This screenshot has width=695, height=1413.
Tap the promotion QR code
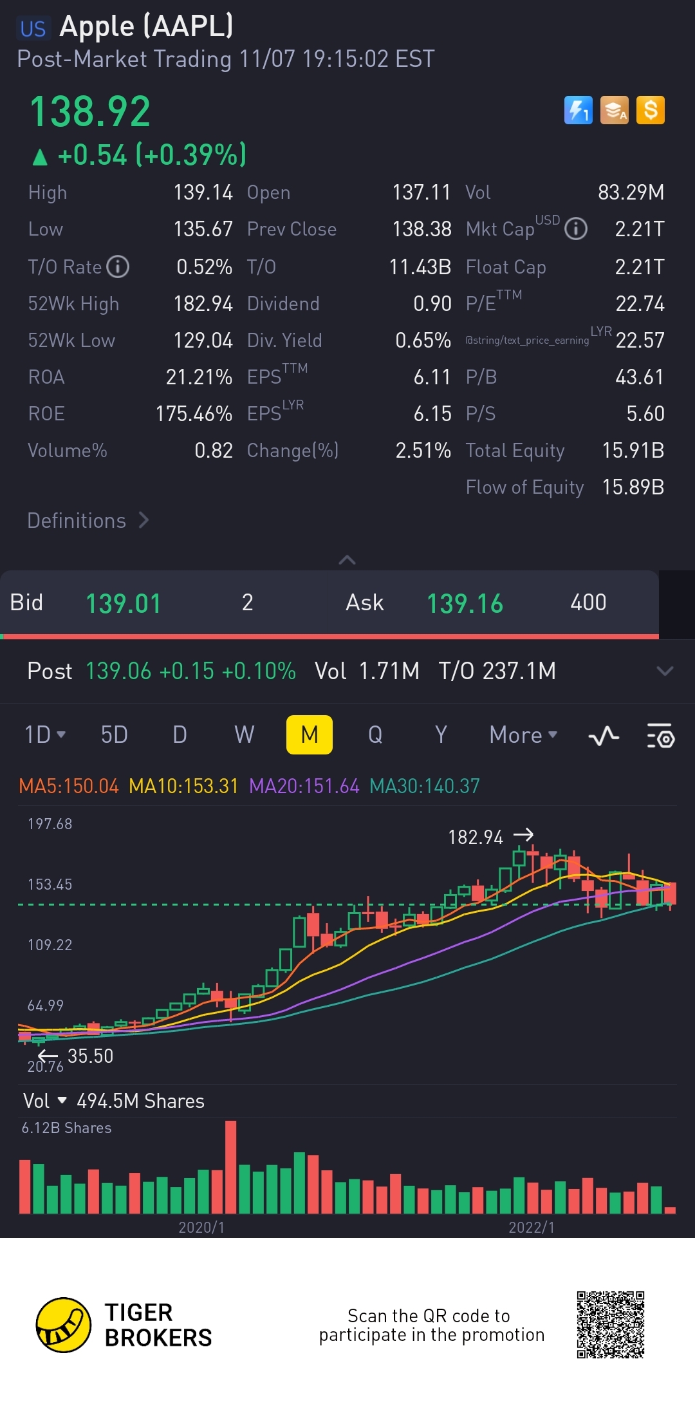pos(610,1324)
